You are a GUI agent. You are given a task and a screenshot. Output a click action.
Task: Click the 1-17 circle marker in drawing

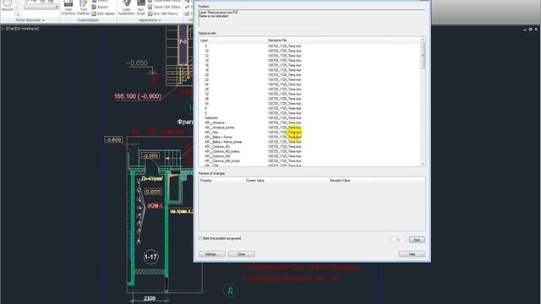pos(150,257)
